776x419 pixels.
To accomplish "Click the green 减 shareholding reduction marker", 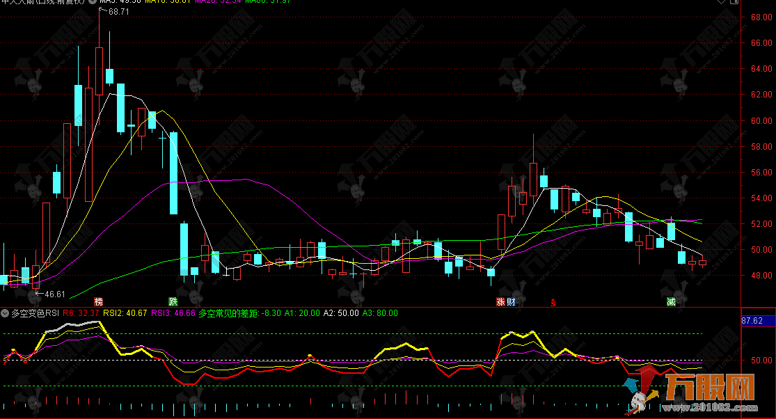I will coord(671,301).
